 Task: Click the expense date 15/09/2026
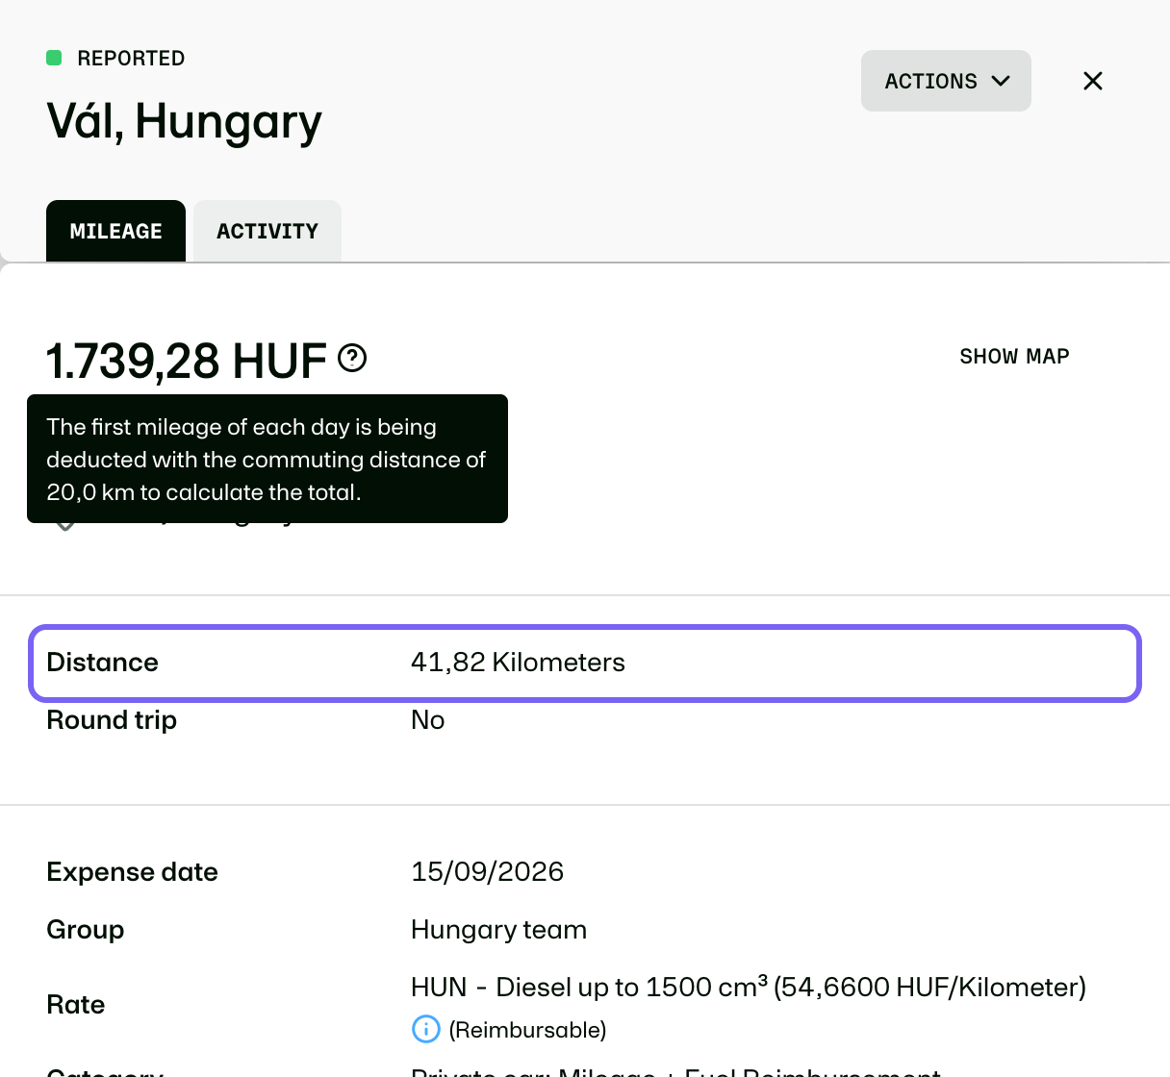tap(487, 872)
